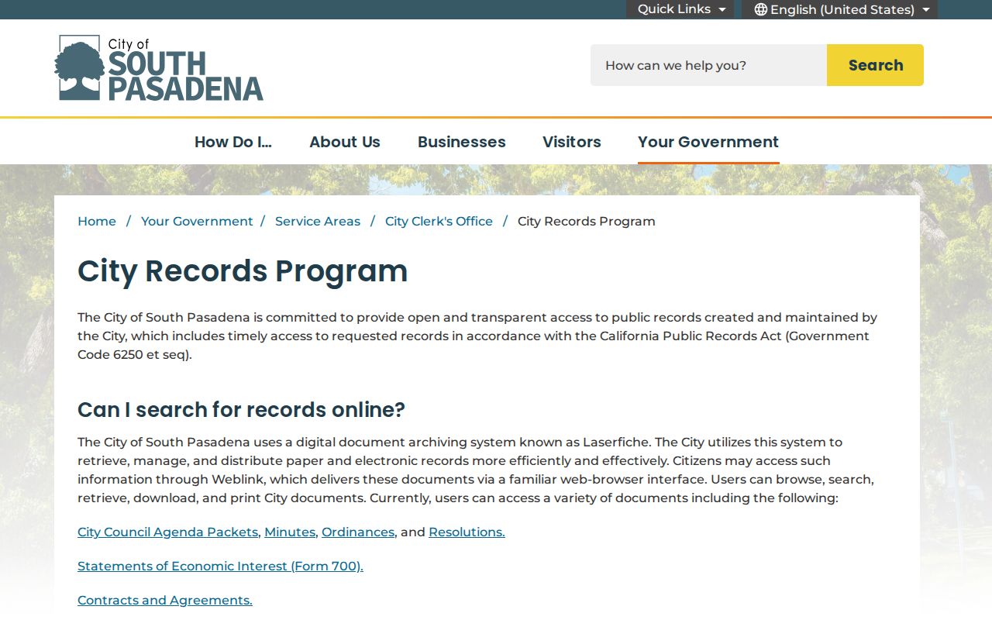Follow the Minutes link

290,532
